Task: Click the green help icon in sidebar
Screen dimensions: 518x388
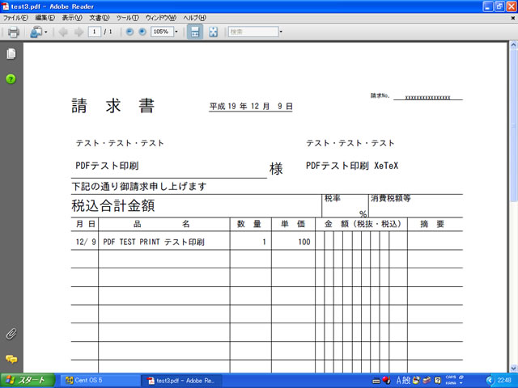Action: click(x=11, y=78)
